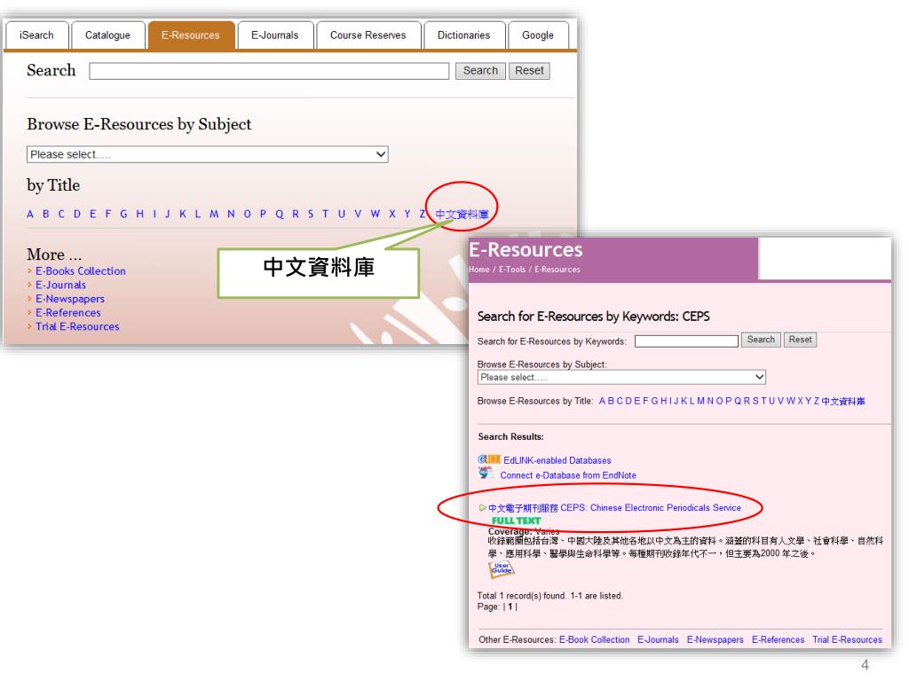
Task: Open E-Books Collection under More
Action: [x=81, y=271]
